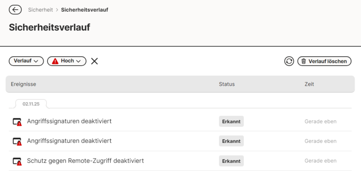
Task: Click the Ereignisse column header
Action: pos(23,84)
